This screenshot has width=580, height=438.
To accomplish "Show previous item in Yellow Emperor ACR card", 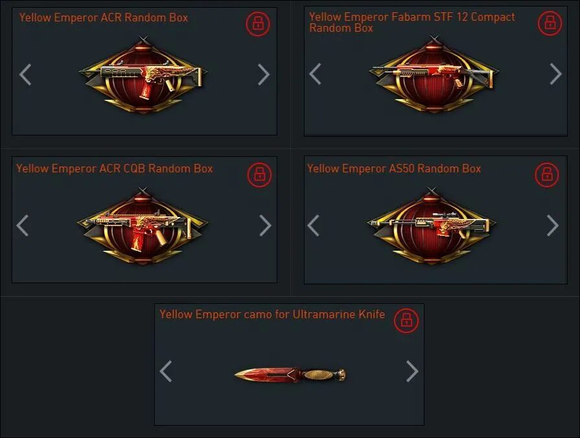I will click(25, 75).
